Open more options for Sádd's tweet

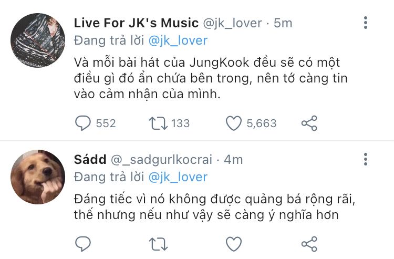point(366,159)
